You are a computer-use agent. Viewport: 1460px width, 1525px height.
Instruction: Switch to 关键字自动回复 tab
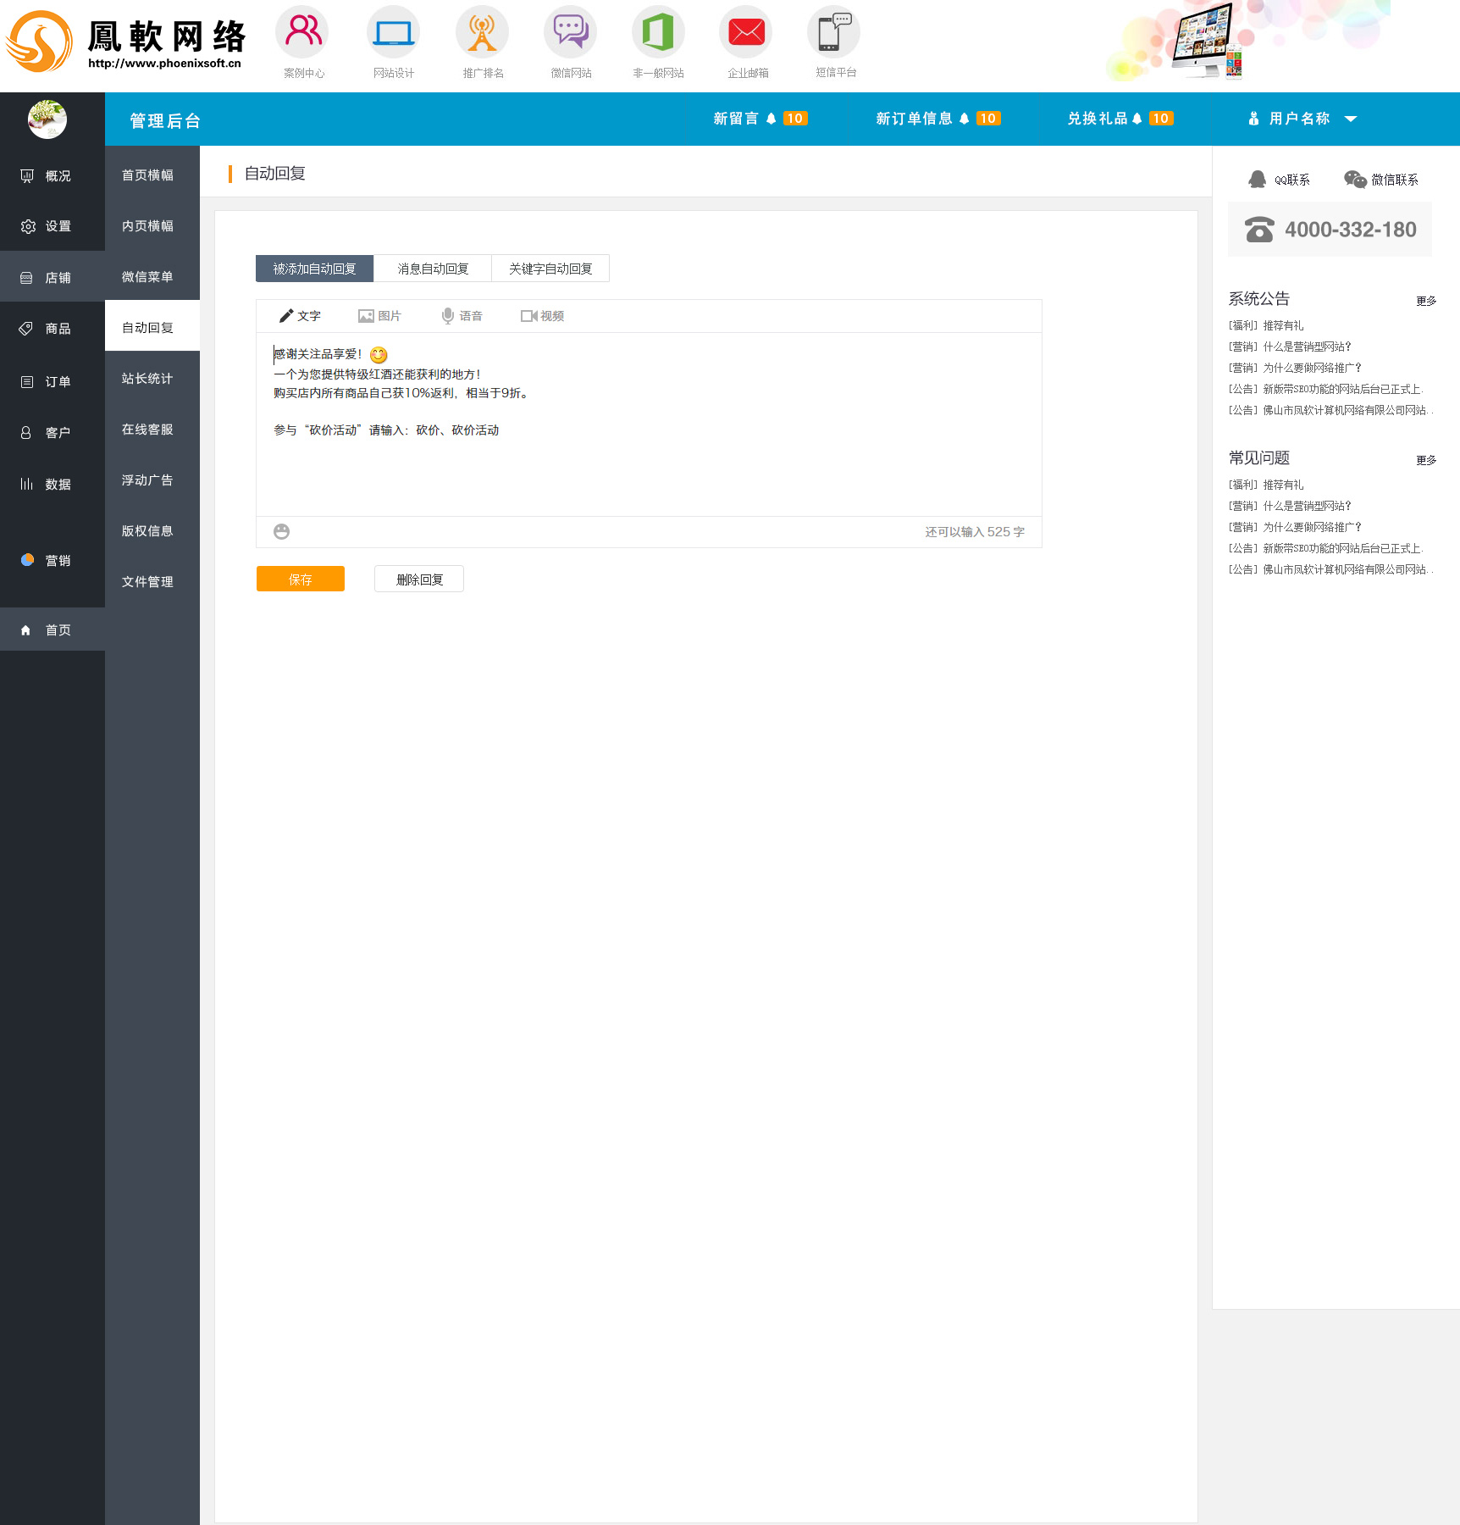click(550, 269)
